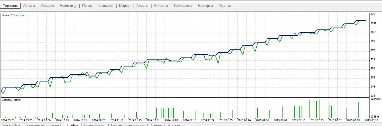Click the 1141 balance axis value
Screen dimensions: 382x126
pyautogui.click(x=374, y=23)
